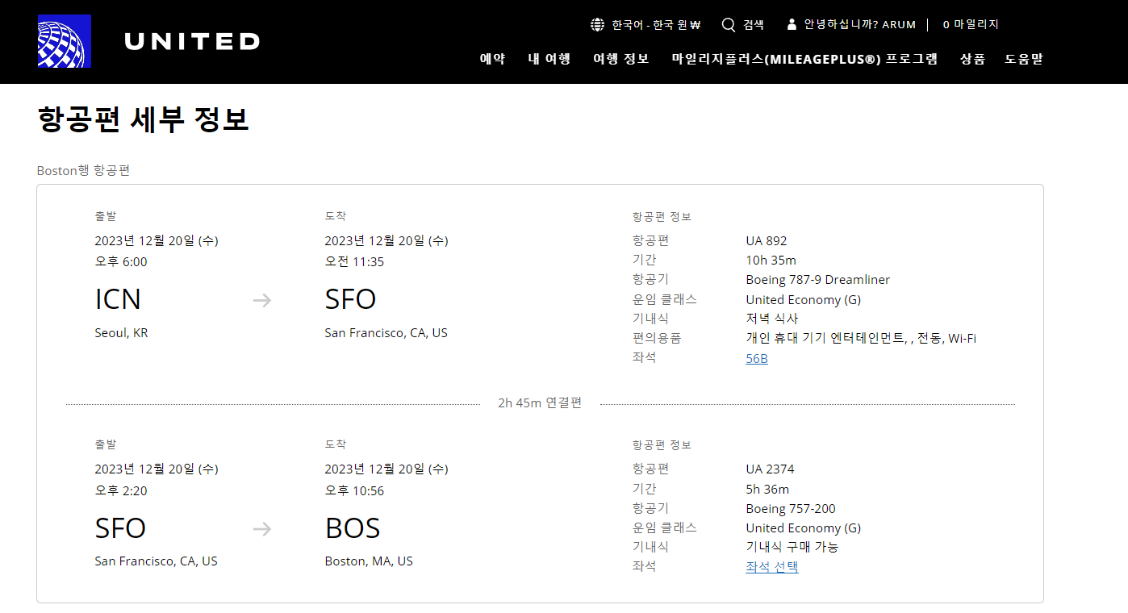Click the city Seoul, KR
The height and width of the screenshot is (613, 1128).
pos(121,332)
